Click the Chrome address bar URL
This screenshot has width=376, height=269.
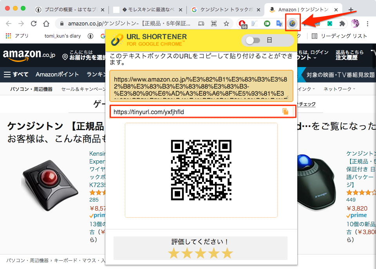(129, 23)
